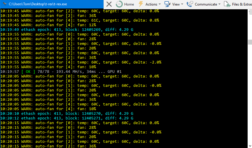252x148 pixels.
Task: Click the Actions lightning bolt icon
Action: 141,4
